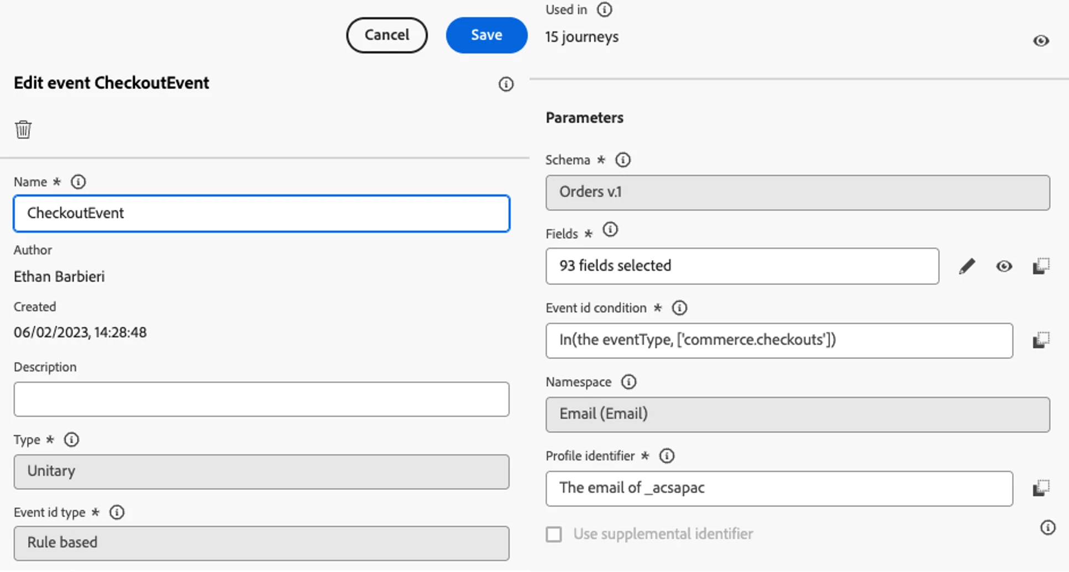Preview selected fields with eye icon

pos(1004,267)
